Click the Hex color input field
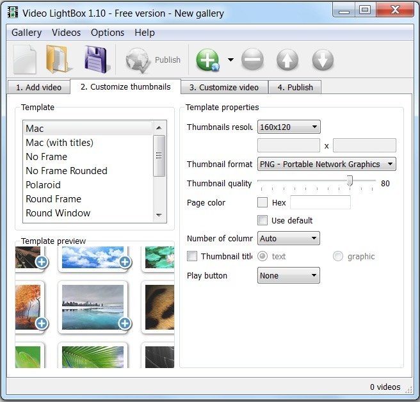420x402 pixels. pos(320,202)
